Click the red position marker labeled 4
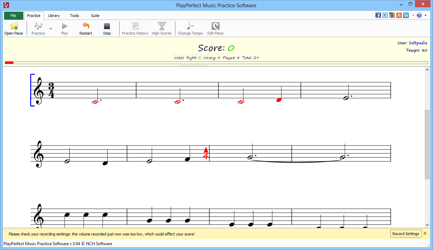This screenshot has width=433, height=250. pos(206,153)
